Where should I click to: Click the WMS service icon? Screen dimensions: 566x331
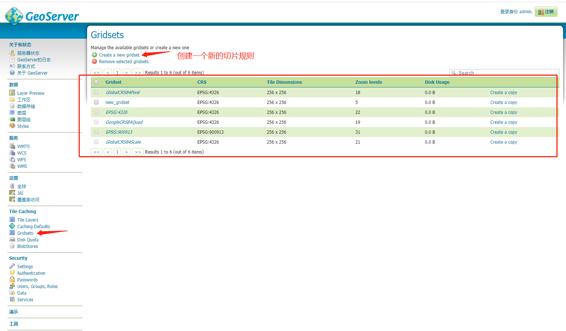click(x=12, y=166)
